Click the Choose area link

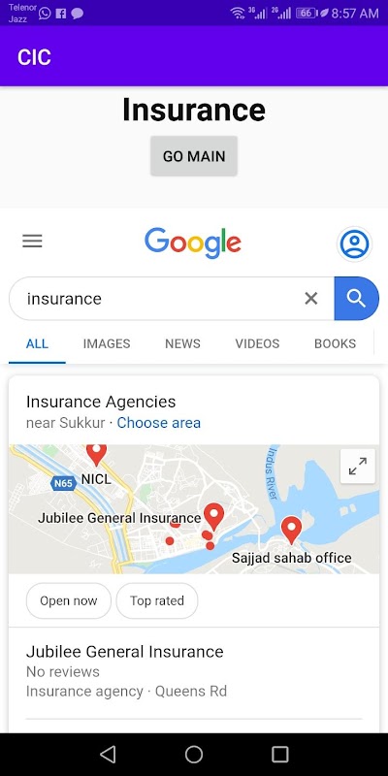(159, 423)
